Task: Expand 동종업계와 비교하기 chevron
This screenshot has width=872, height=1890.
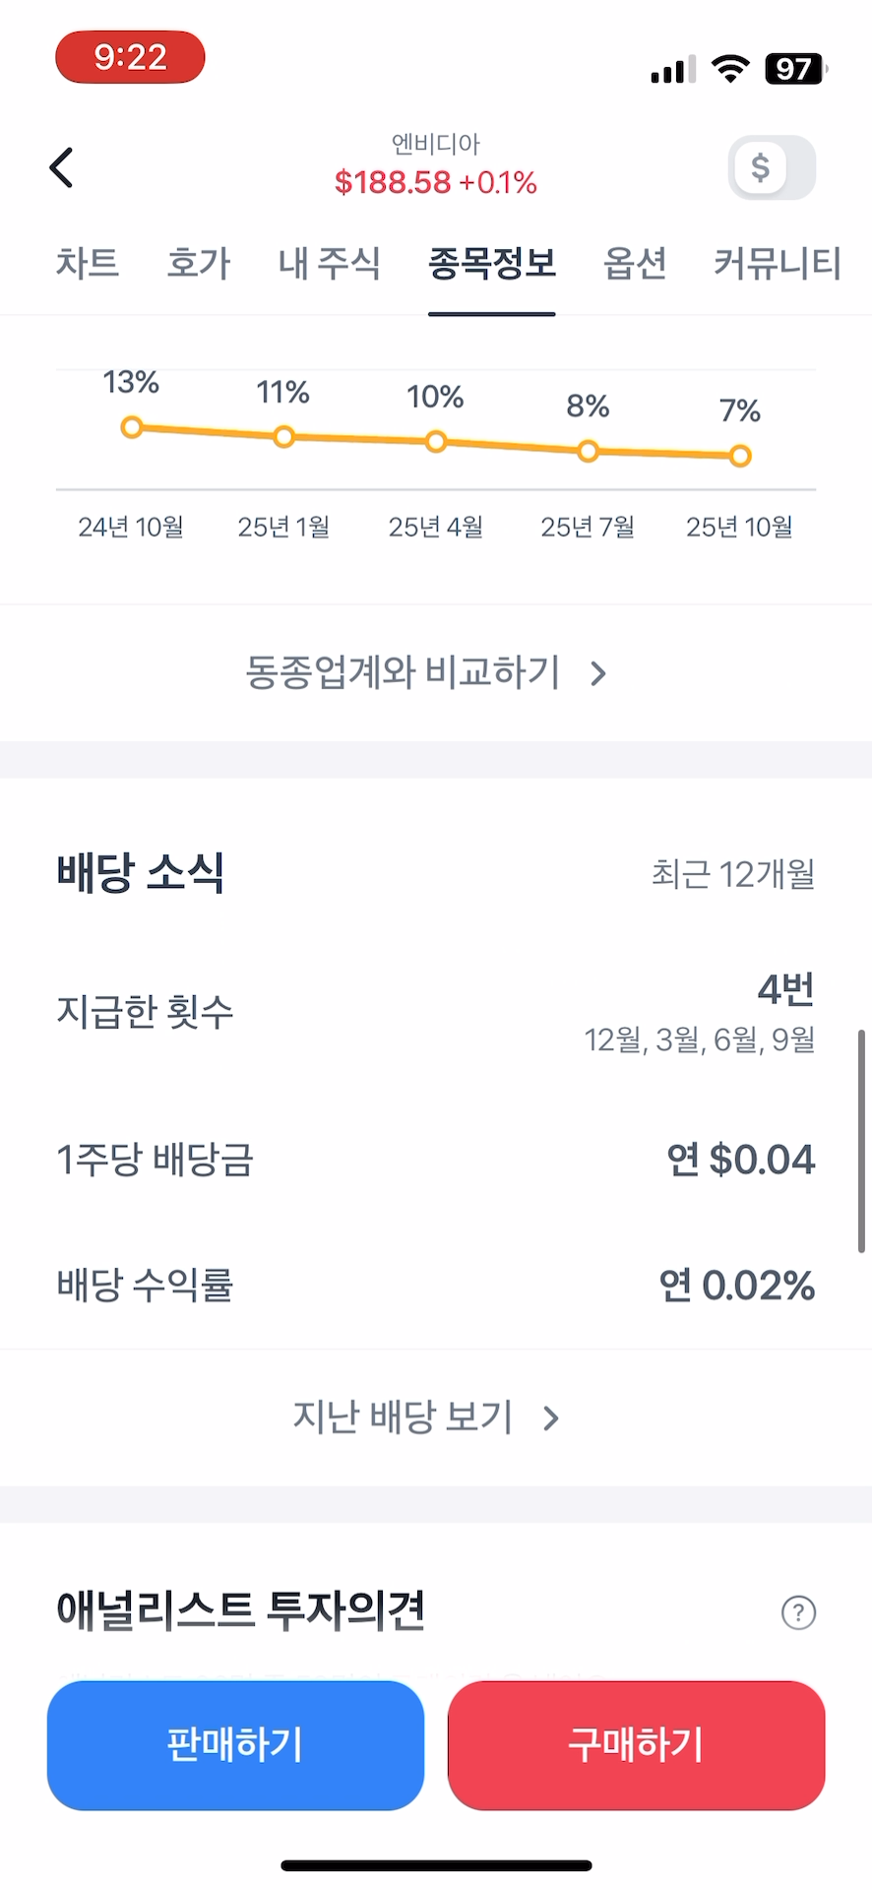Action: (x=598, y=673)
